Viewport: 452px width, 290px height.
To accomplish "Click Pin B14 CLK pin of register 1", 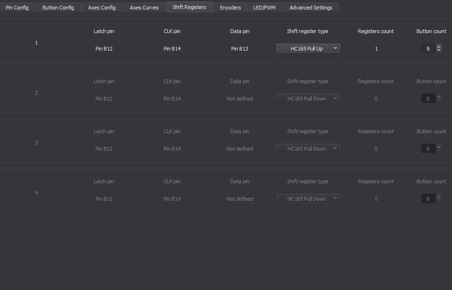I will [x=172, y=49].
